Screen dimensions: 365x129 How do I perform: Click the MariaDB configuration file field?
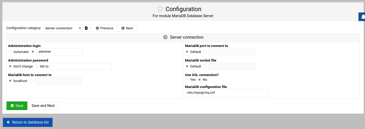point(227,93)
